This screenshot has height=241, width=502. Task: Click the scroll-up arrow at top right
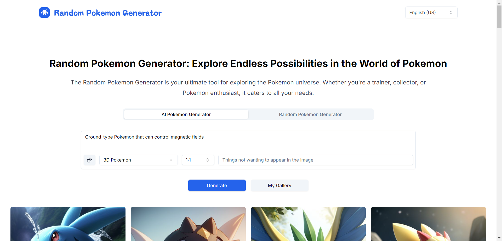pyautogui.click(x=499, y=3)
